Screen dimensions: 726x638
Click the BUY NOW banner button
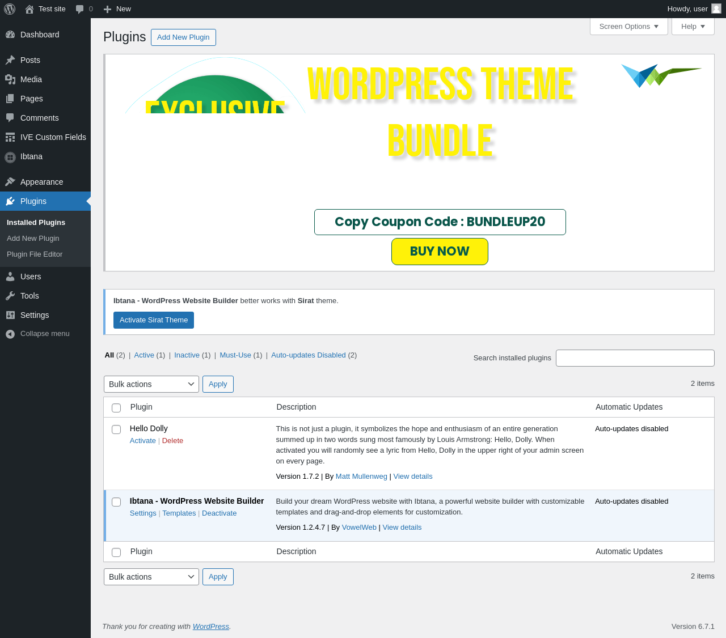[440, 252]
